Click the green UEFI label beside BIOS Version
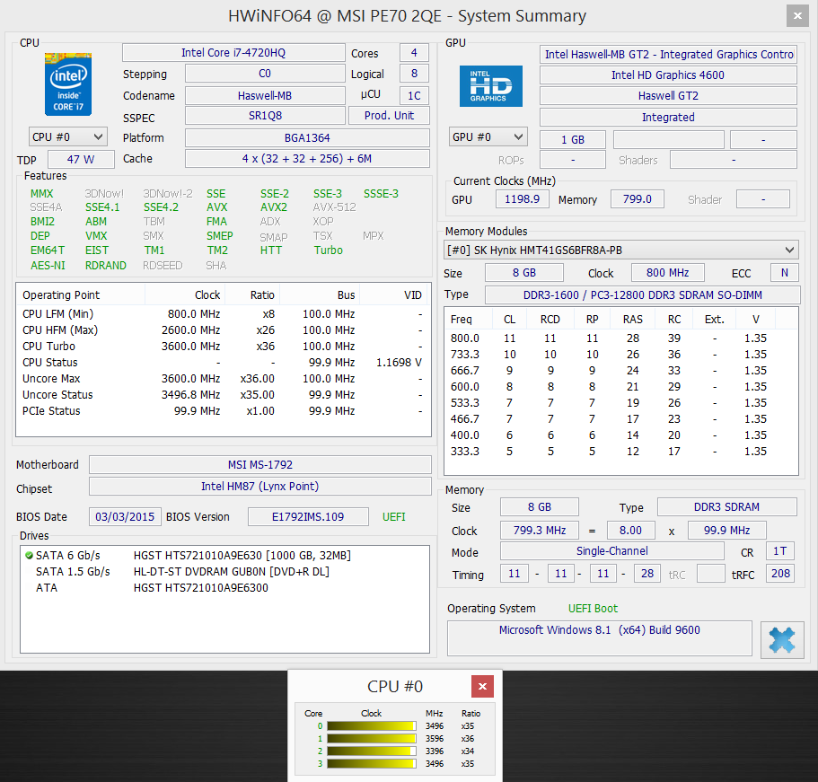The height and width of the screenshot is (782, 818). (393, 516)
